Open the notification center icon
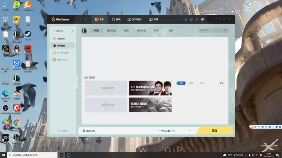This screenshot has height=158, width=282. (277, 155)
